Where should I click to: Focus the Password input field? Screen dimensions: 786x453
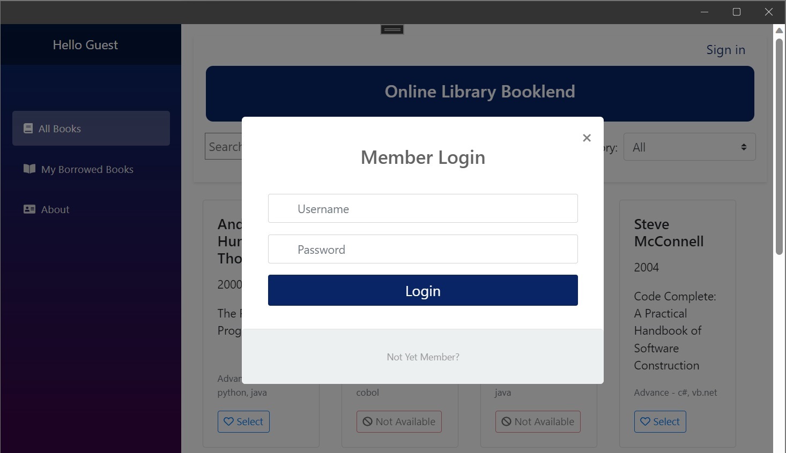[x=423, y=249]
